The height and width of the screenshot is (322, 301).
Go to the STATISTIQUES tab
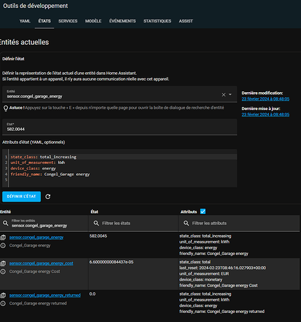click(157, 21)
